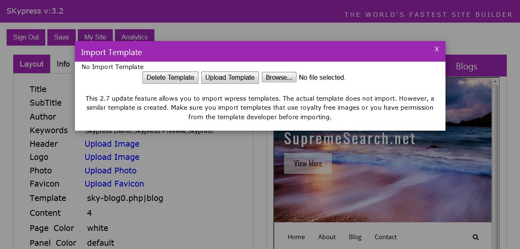Click the Upload Photo link
This screenshot has height=249, width=520.
pyautogui.click(x=110, y=171)
